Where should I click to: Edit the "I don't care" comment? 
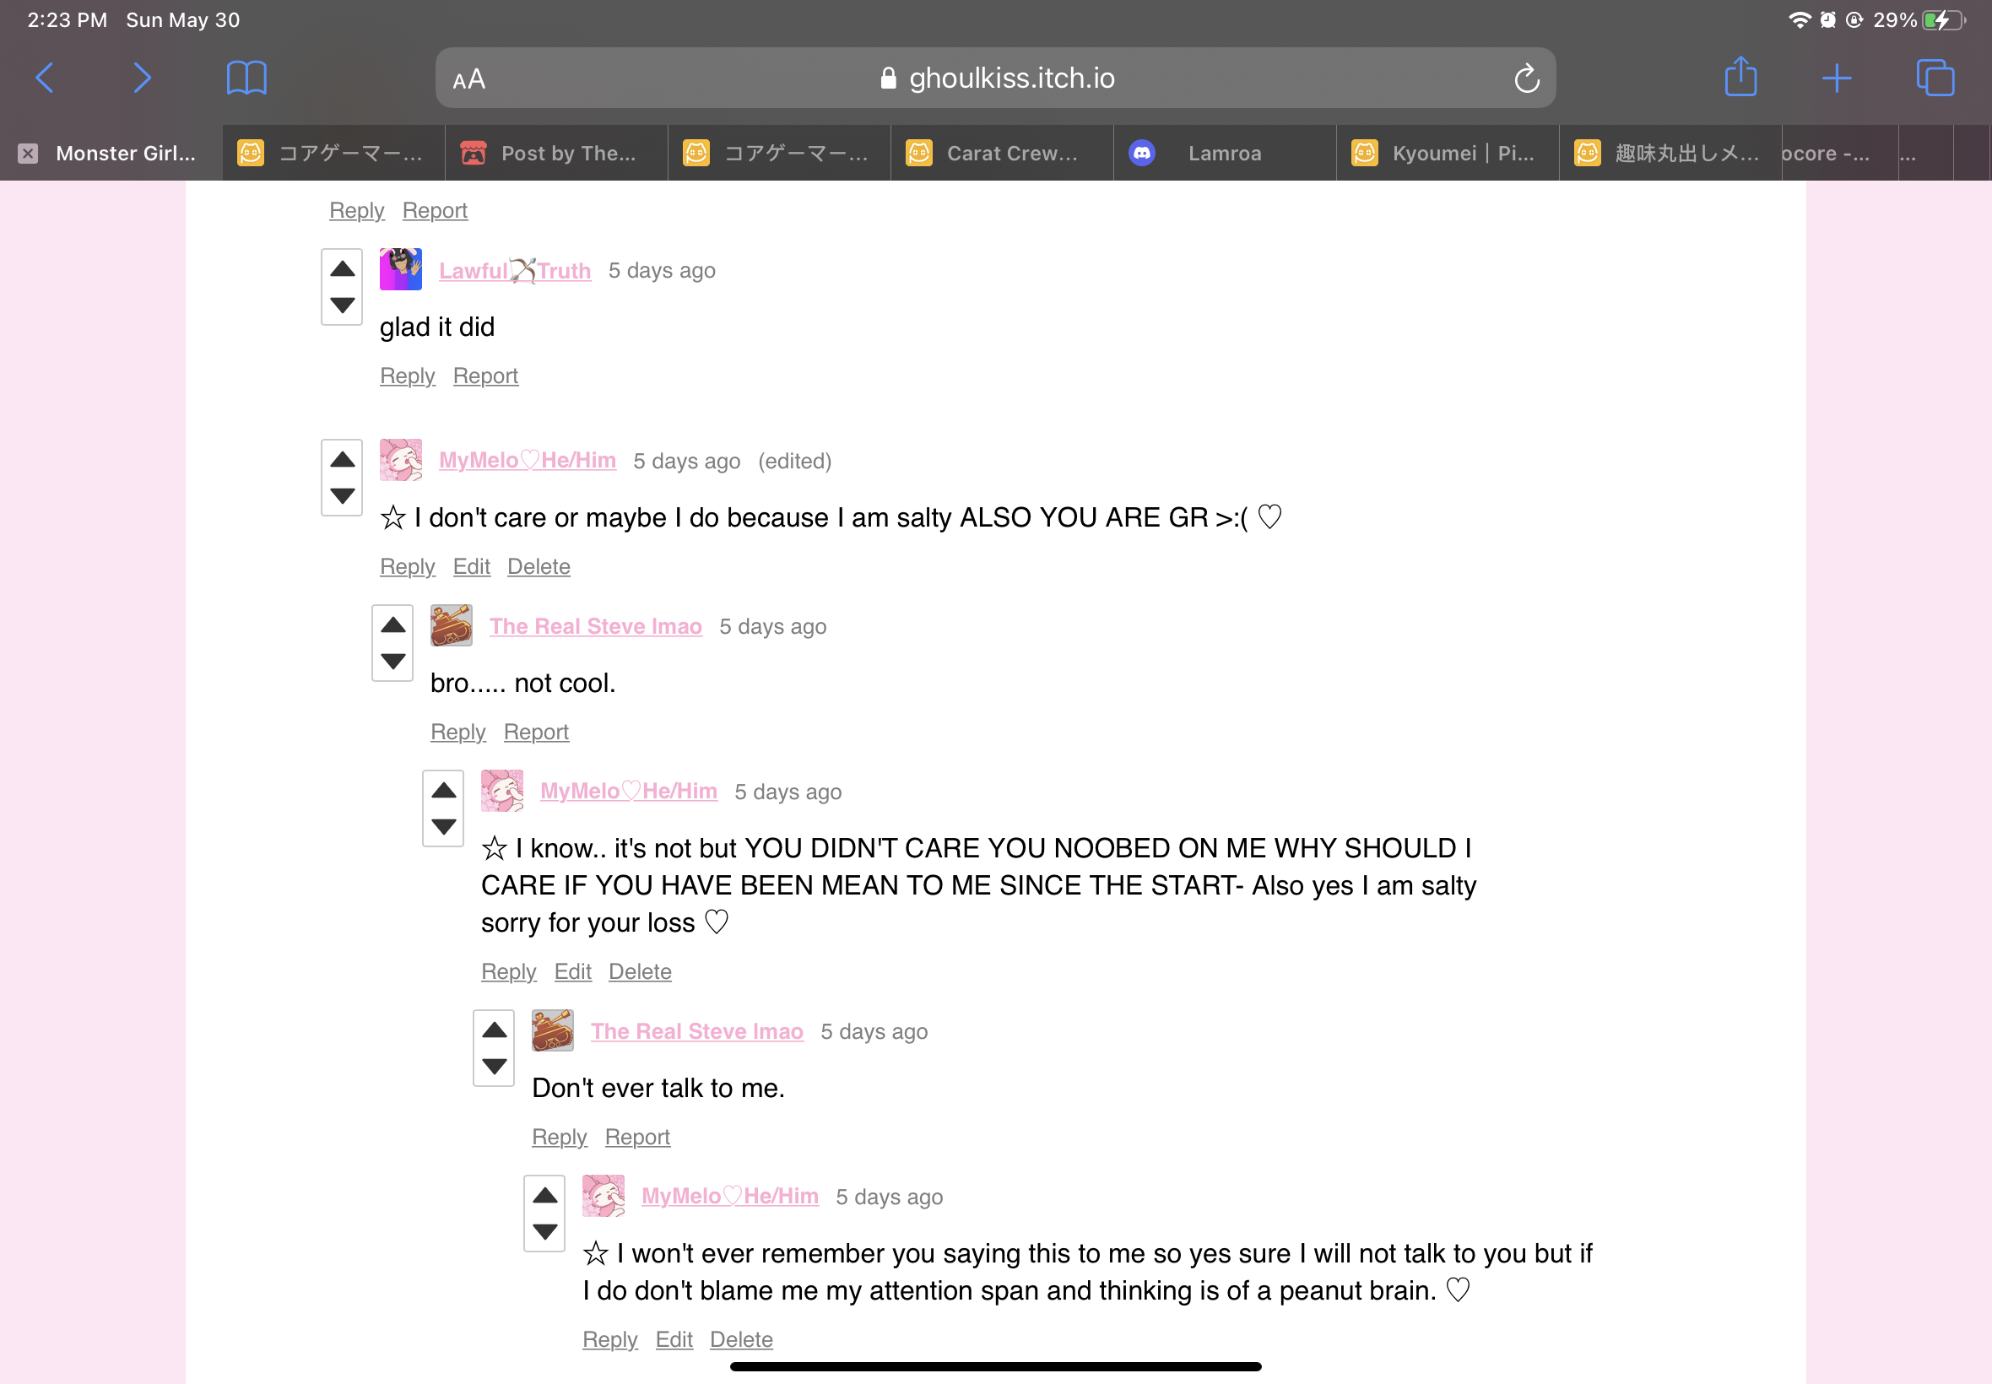[471, 566]
